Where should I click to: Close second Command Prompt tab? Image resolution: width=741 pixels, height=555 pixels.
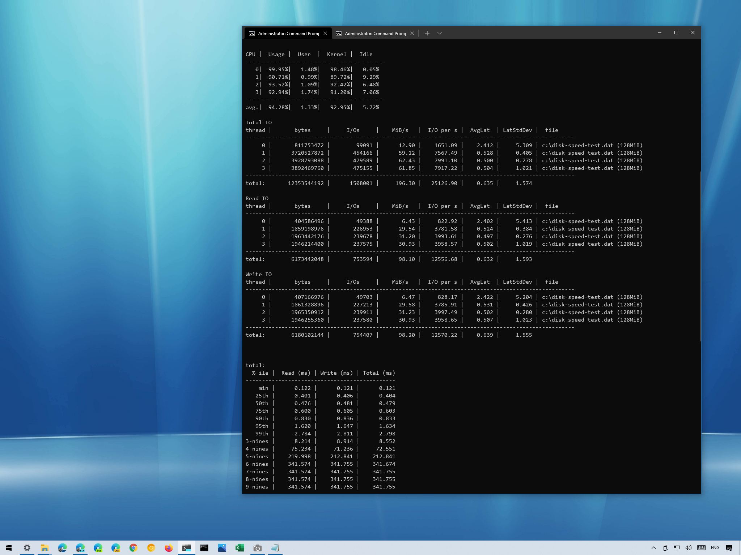pyautogui.click(x=412, y=33)
